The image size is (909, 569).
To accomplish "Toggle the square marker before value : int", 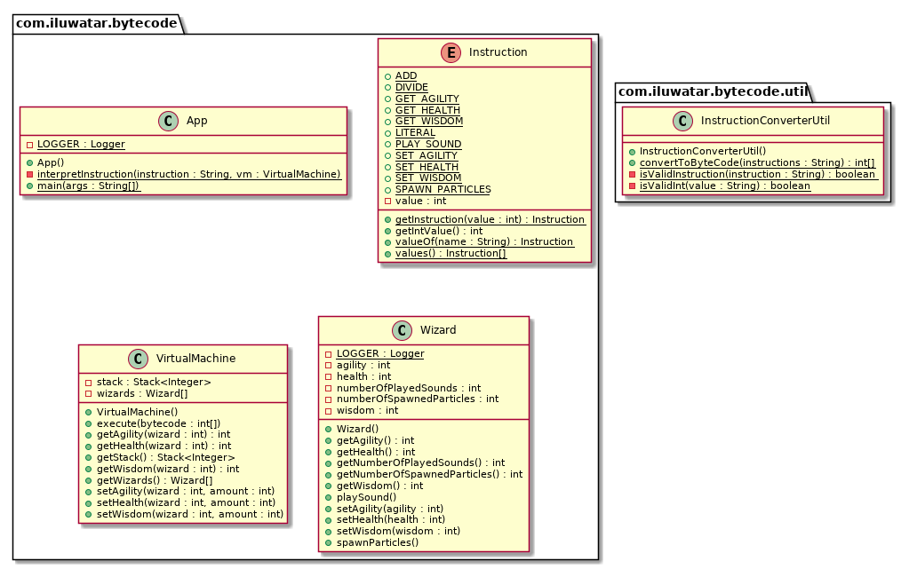I will point(386,201).
